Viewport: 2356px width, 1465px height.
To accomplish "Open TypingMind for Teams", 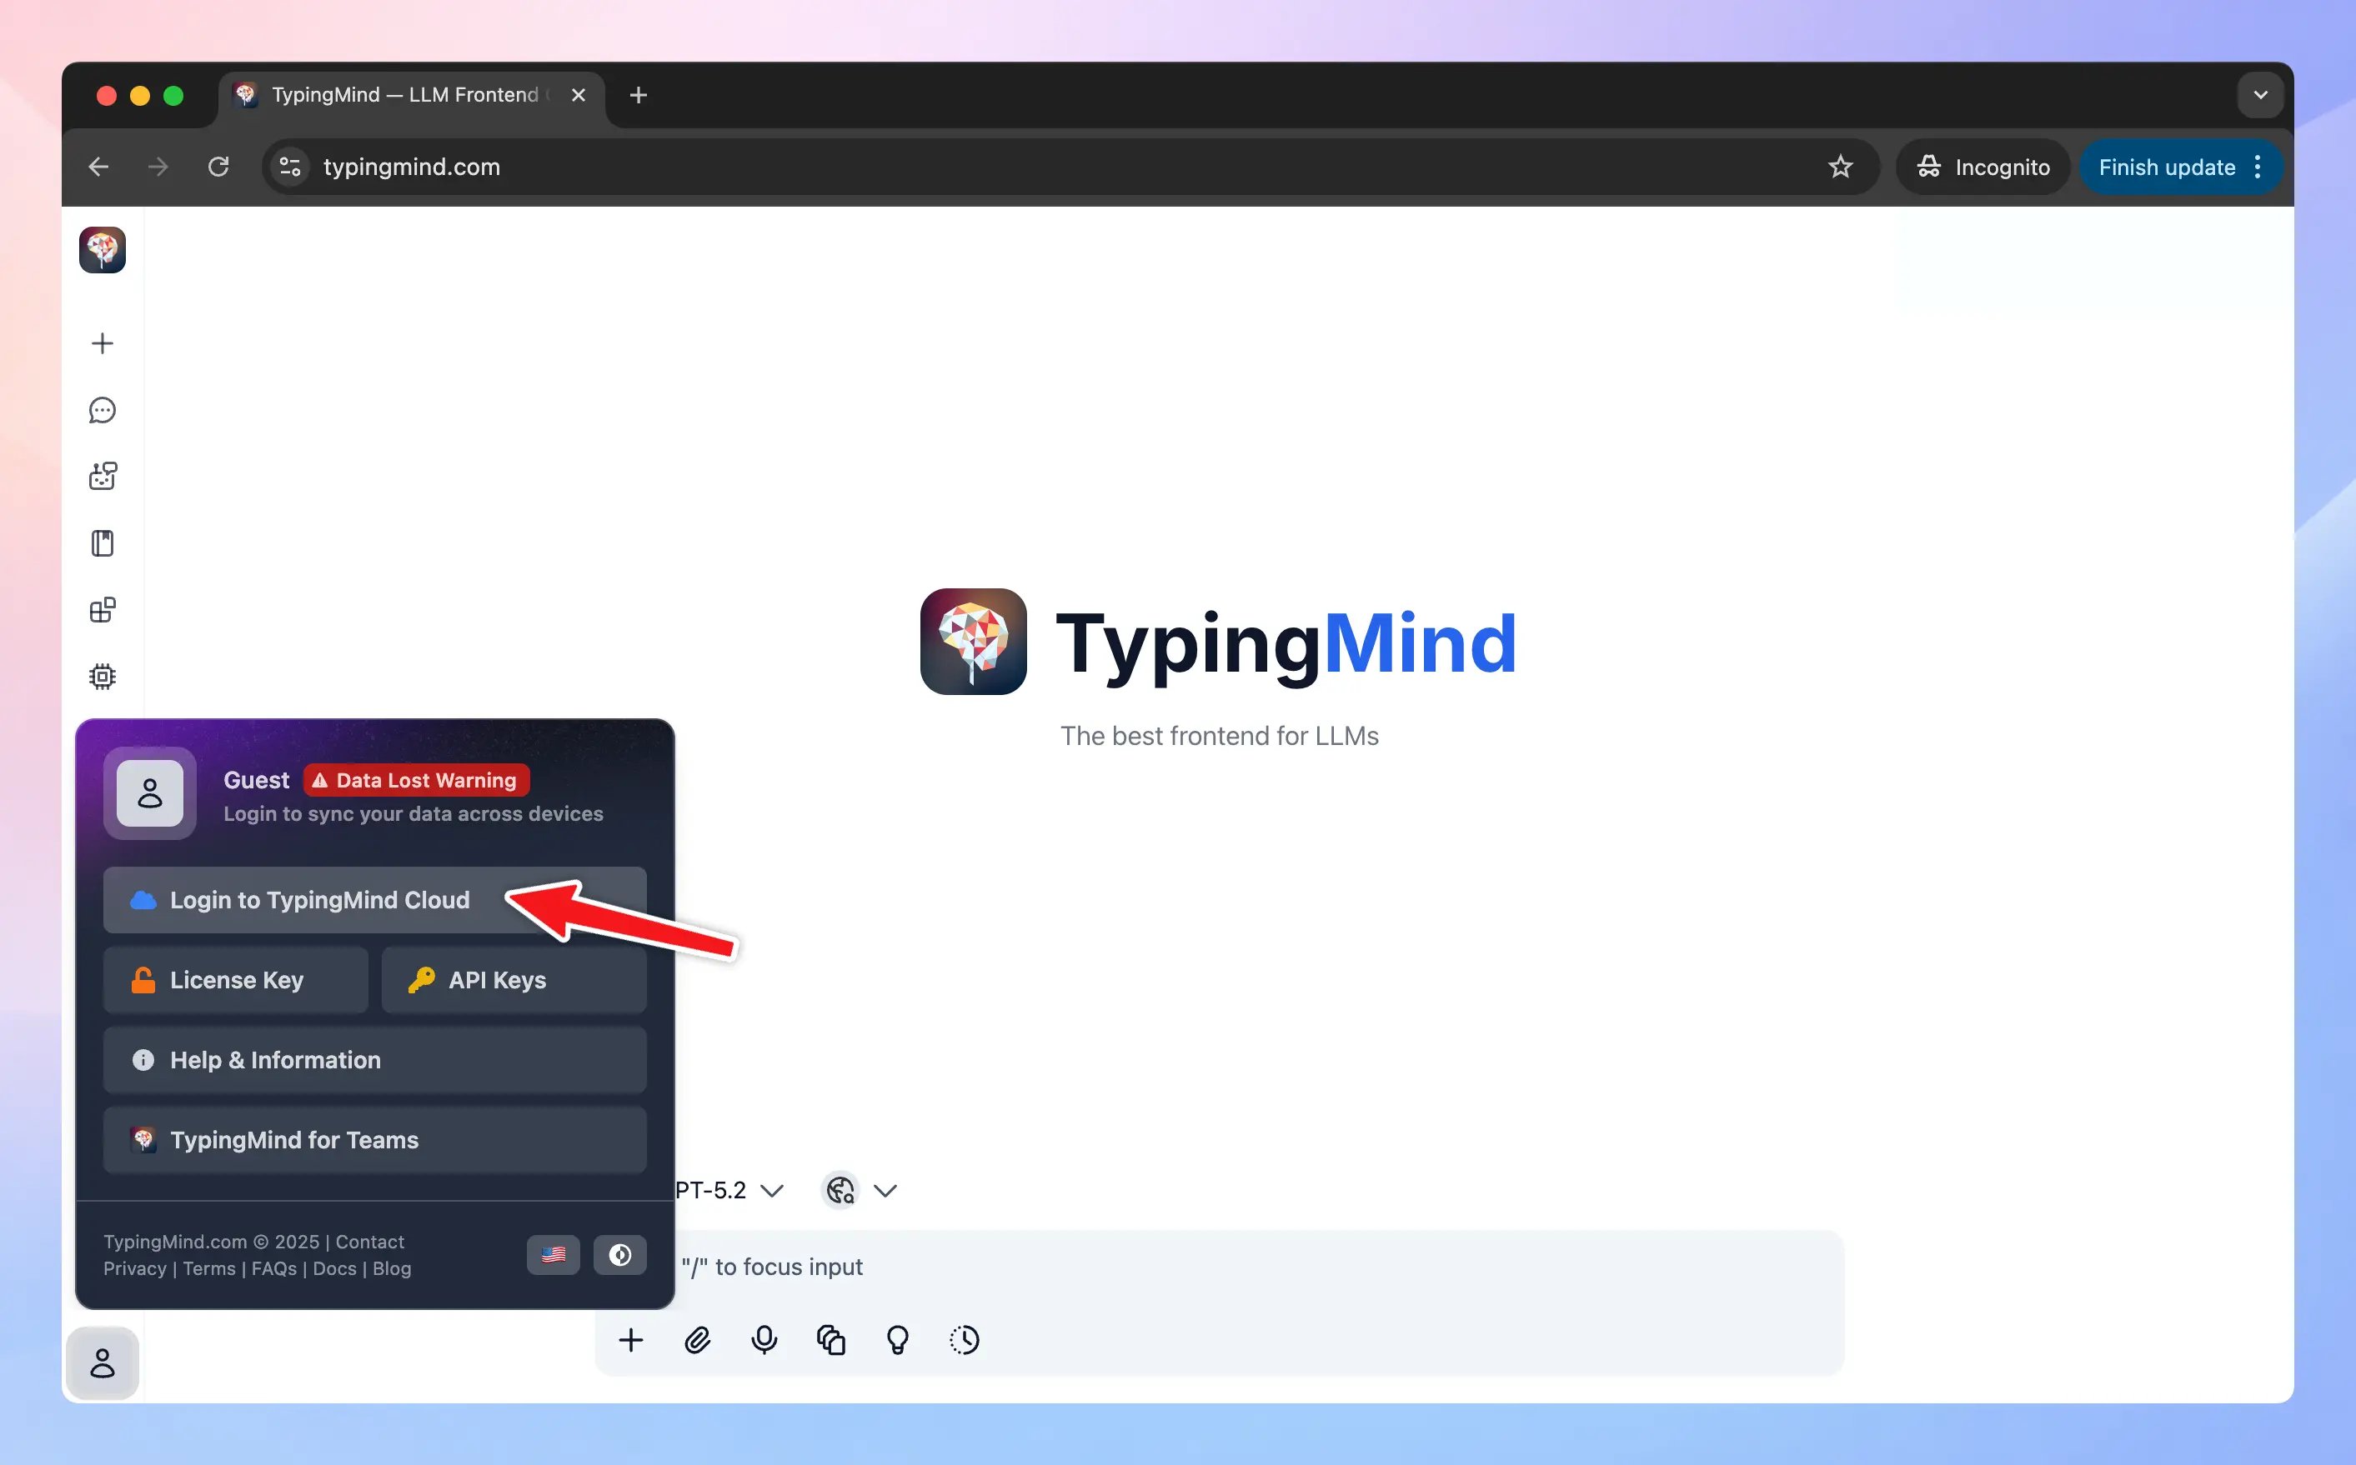I will [x=375, y=1139].
